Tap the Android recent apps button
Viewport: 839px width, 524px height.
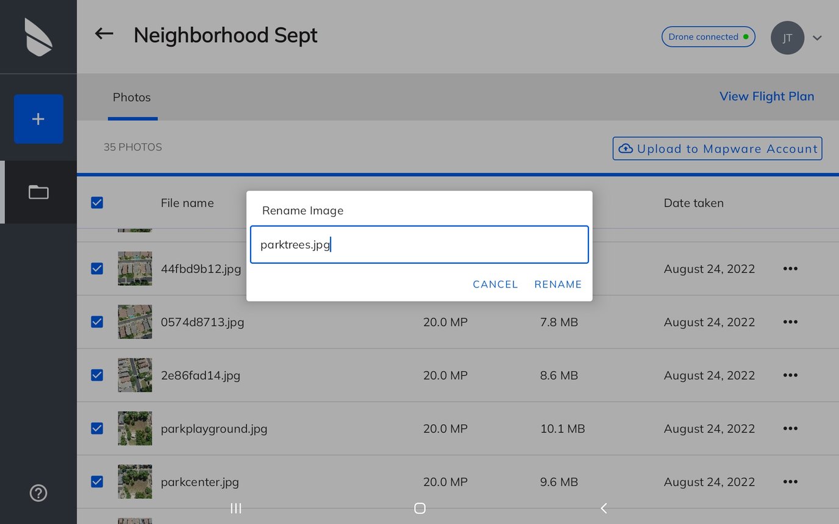(236, 508)
